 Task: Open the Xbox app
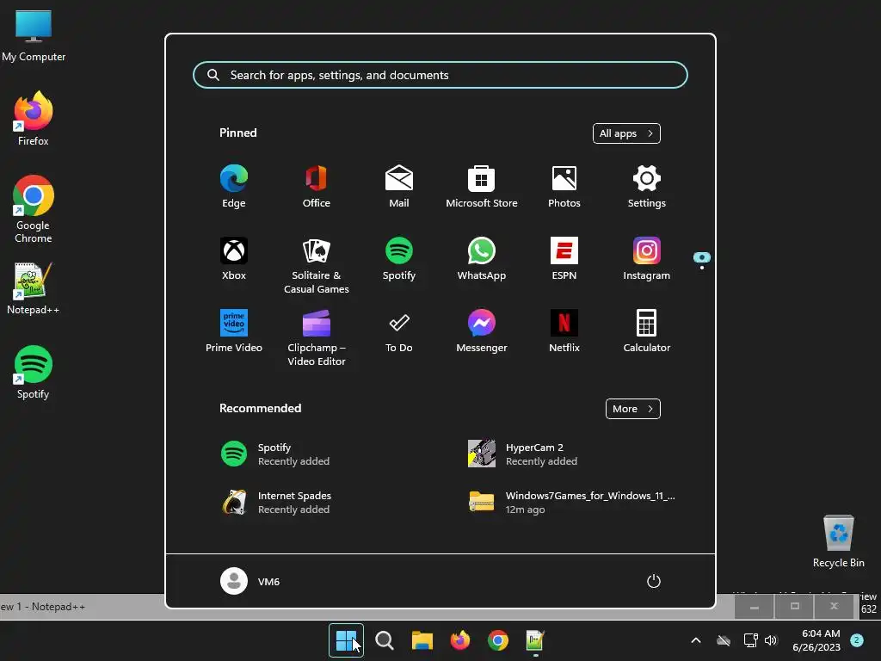tap(234, 258)
